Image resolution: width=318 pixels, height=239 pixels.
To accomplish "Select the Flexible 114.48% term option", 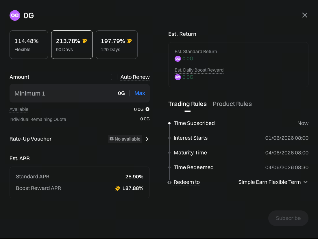I will coord(29,45).
